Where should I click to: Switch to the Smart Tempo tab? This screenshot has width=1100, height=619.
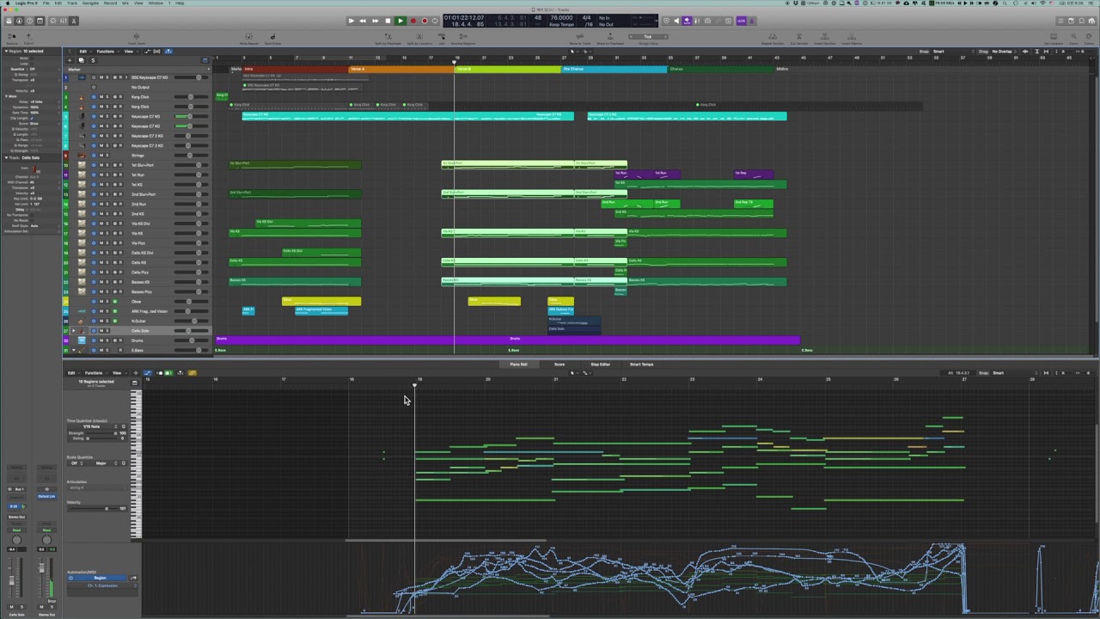[641, 365]
